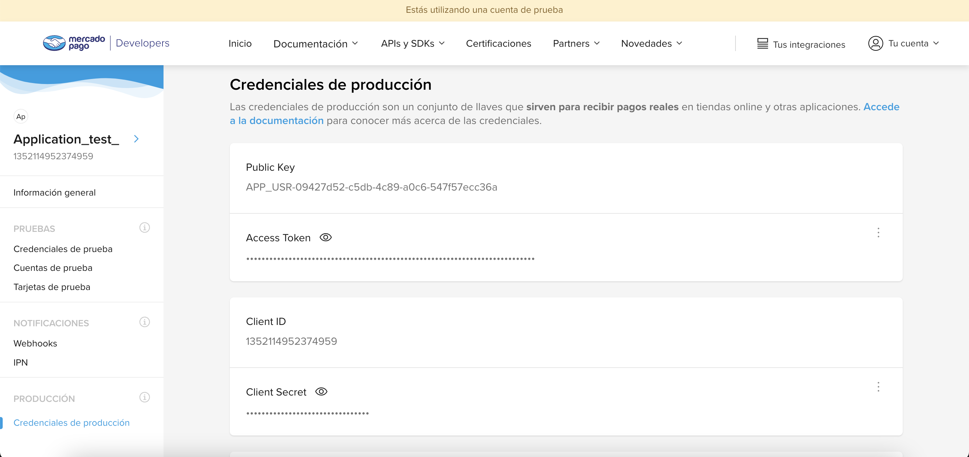Viewport: 969px width, 457px height.
Task: Select Tarjetas de prueba sidebar item
Action: pyautogui.click(x=52, y=287)
